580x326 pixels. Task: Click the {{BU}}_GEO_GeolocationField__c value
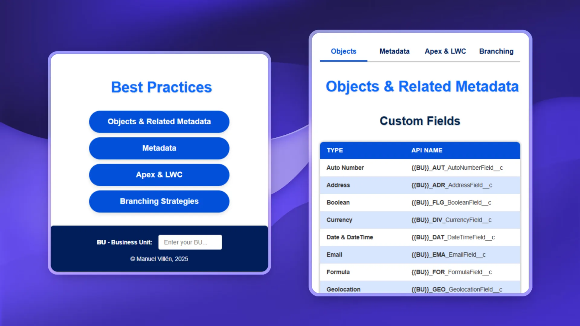point(457,289)
